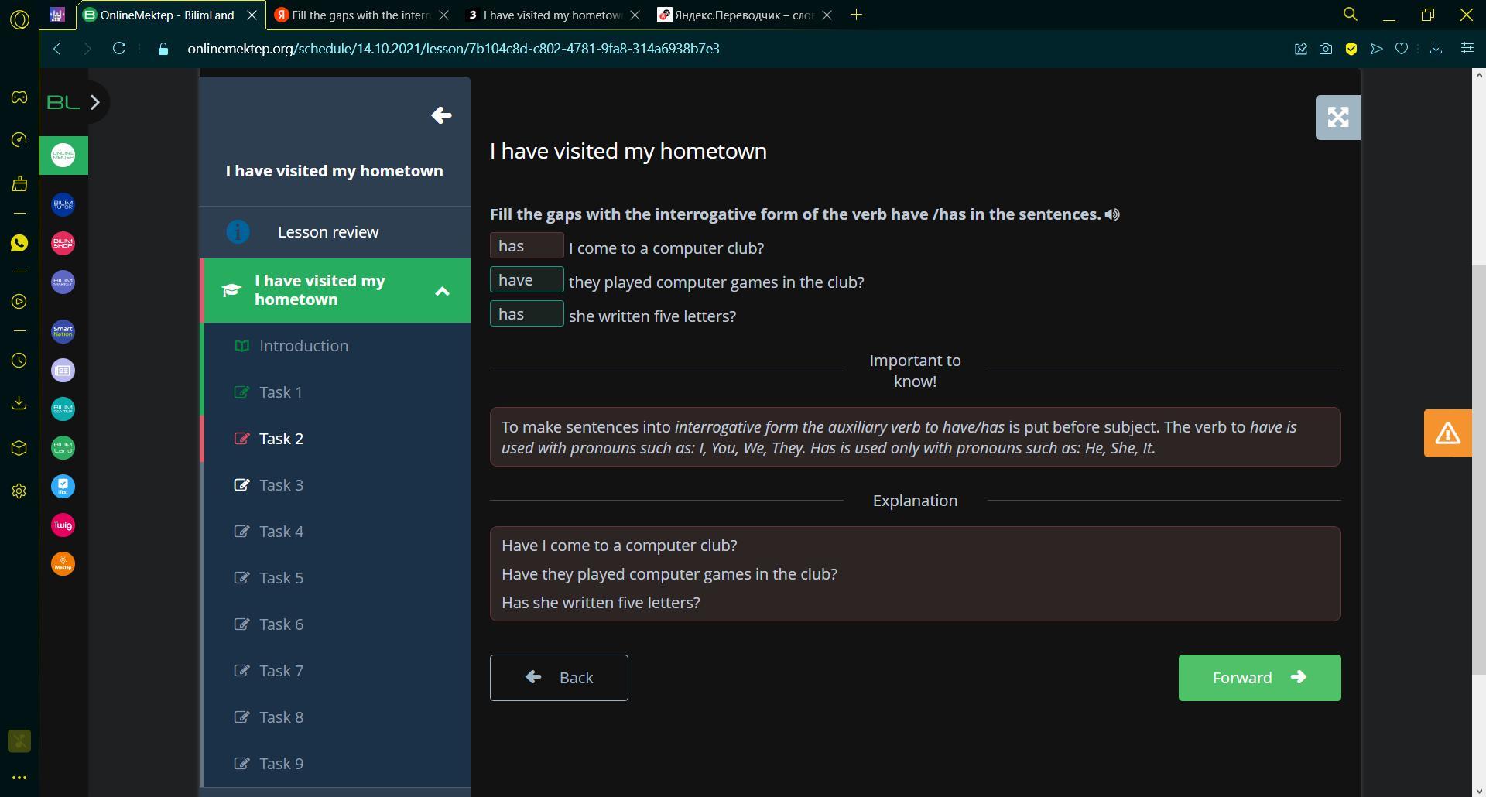This screenshot has height=797, width=1486.
Task: Open GX Corner gamepad icon in sidebar
Action: pos(19,97)
